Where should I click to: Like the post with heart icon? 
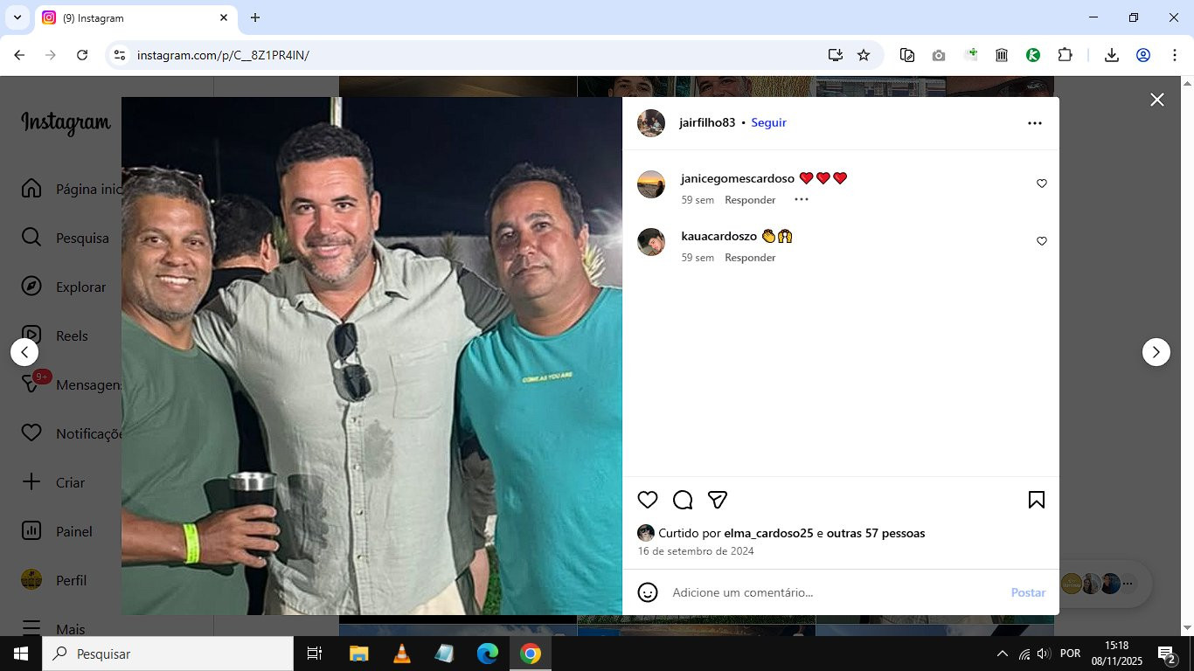coord(648,500)
